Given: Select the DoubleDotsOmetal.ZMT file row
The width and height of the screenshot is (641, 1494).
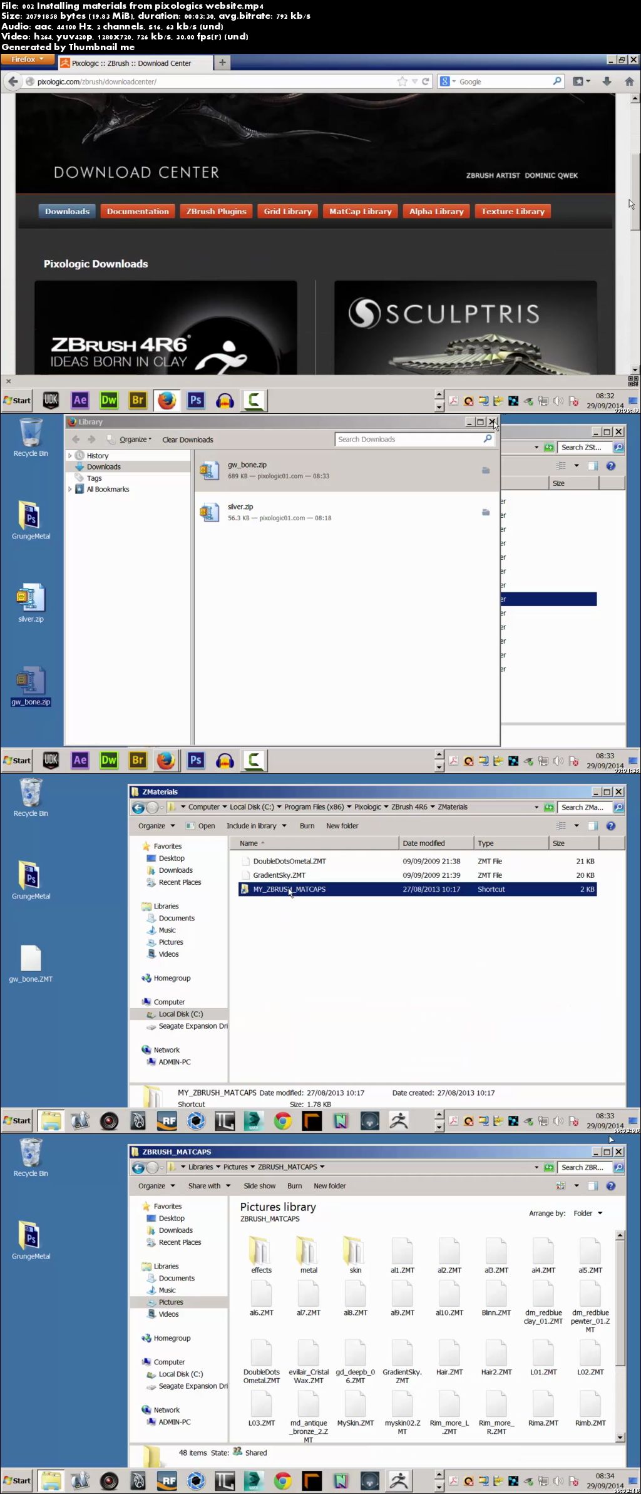Looking at the screenshot, I should pyautogui.click(x=418, y=862).
